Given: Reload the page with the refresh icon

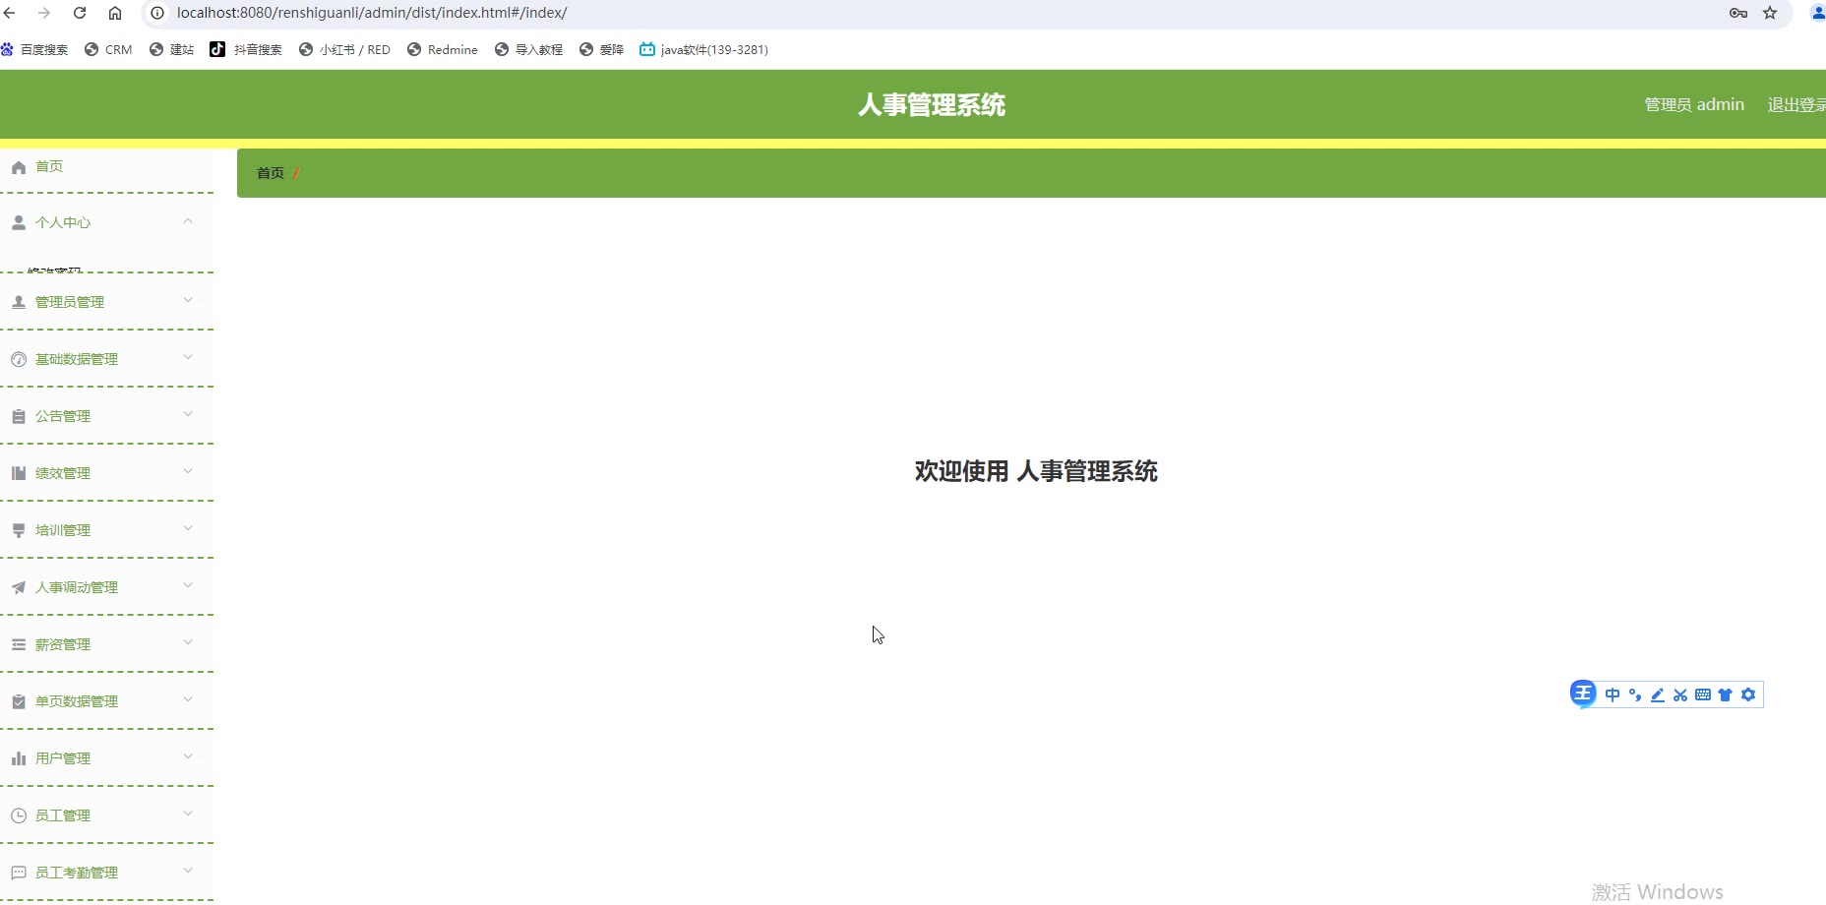Looking at the screenshot, I should (x=80, y=13).
